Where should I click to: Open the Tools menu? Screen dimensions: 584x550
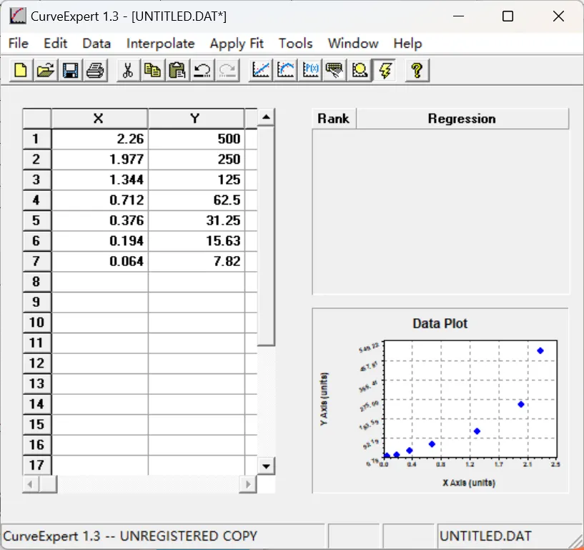coord(295,44)
